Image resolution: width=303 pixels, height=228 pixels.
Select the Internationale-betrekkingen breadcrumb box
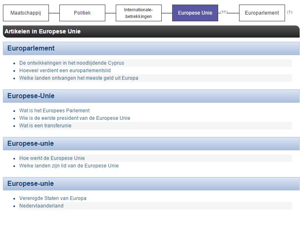(138, 13)
